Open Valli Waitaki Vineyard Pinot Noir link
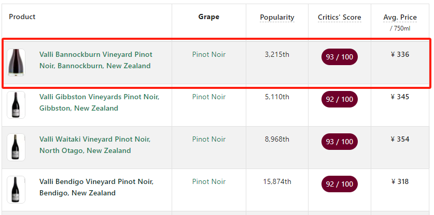Viewport: 434px width, 215px height. point(95,145)
